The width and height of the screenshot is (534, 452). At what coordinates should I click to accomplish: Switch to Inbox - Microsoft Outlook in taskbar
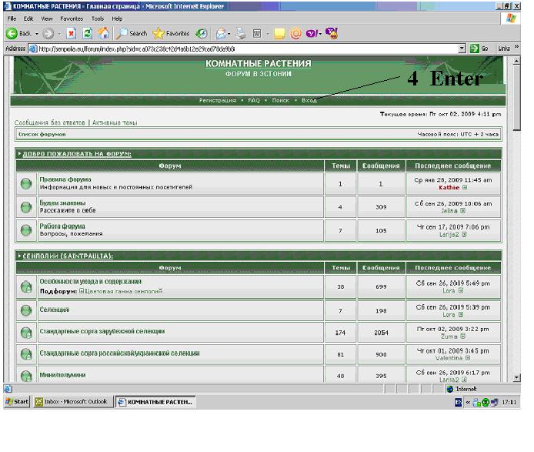73,402
